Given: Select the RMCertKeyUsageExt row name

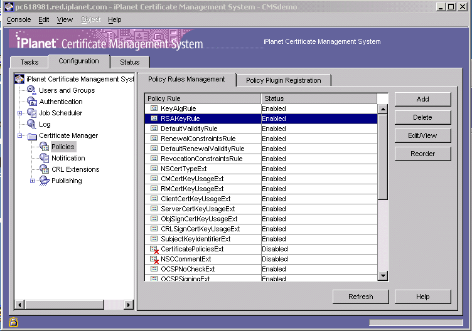Looking at the screenshot, I should coord(192,189).
